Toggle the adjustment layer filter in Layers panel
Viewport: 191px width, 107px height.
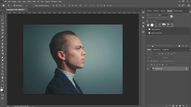162,54
